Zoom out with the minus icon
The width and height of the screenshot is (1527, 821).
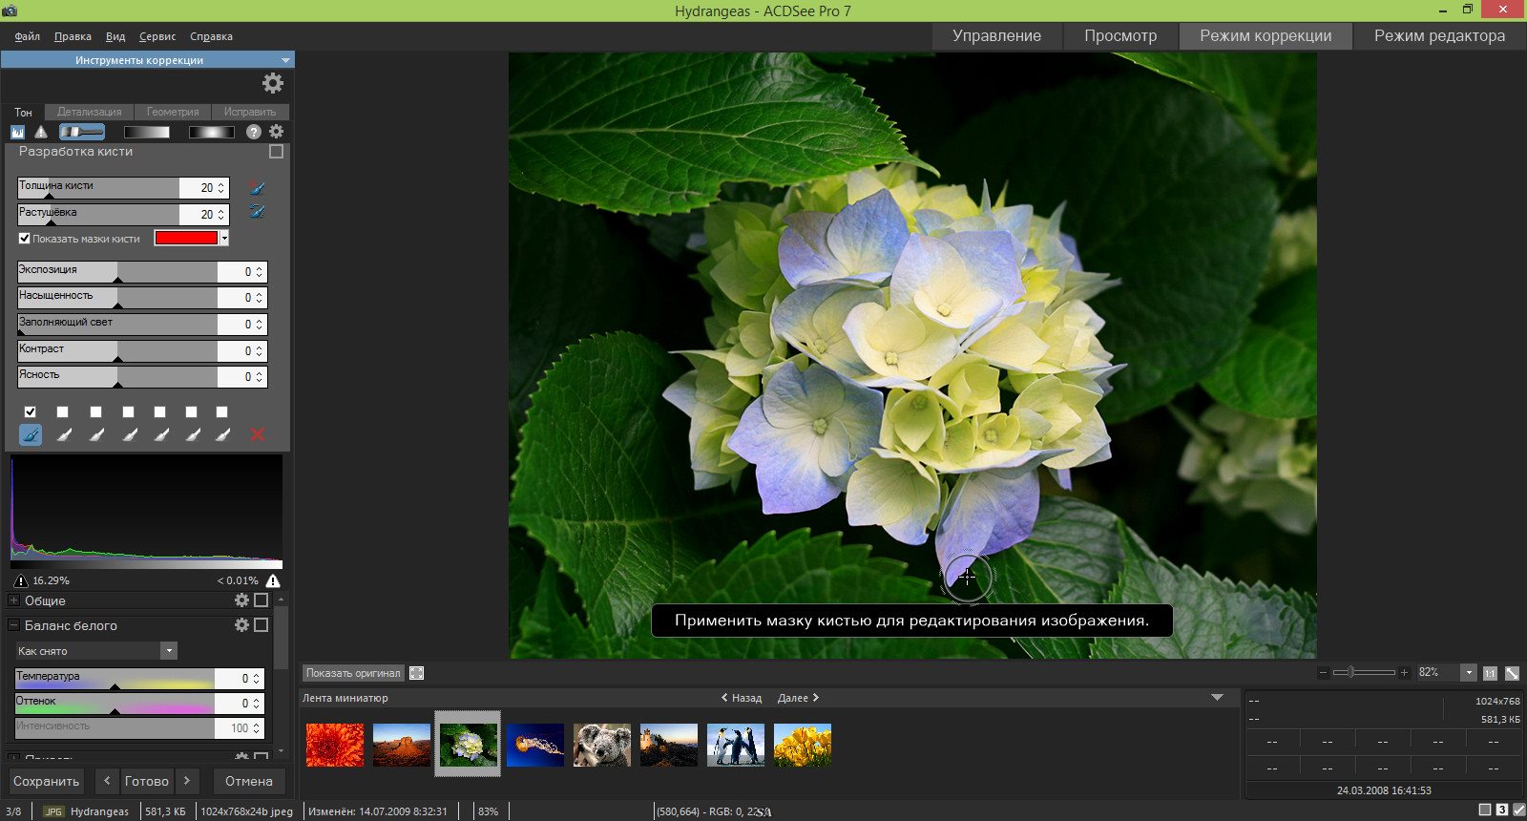pos(1323,673)
